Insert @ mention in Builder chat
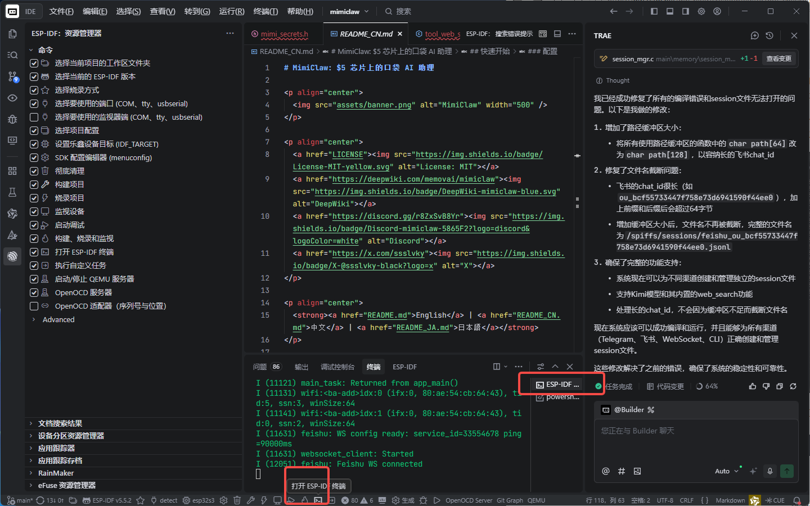This screenshot has width=810, height=506. pyautogui.click(x=606, y=471)
